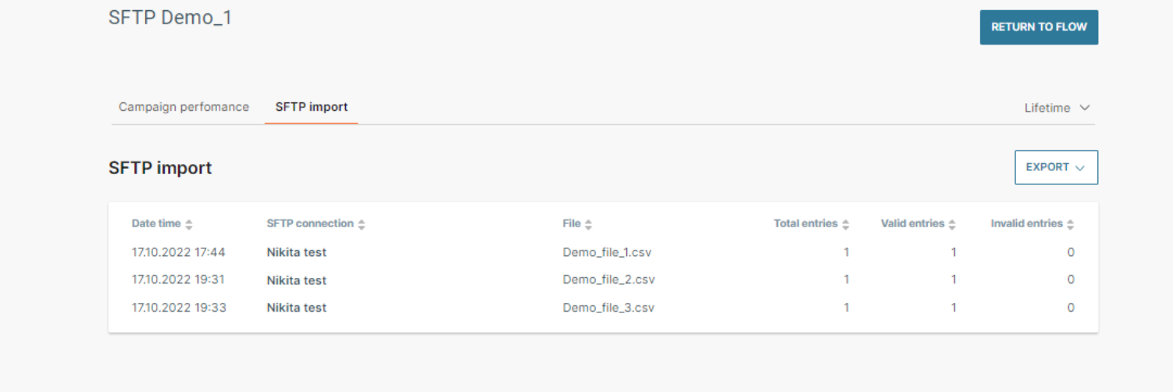Image resolution: width=1173 pixels, height=392 pixels.
Task: Sort by File column icon
Action: [x=588, y=225]
